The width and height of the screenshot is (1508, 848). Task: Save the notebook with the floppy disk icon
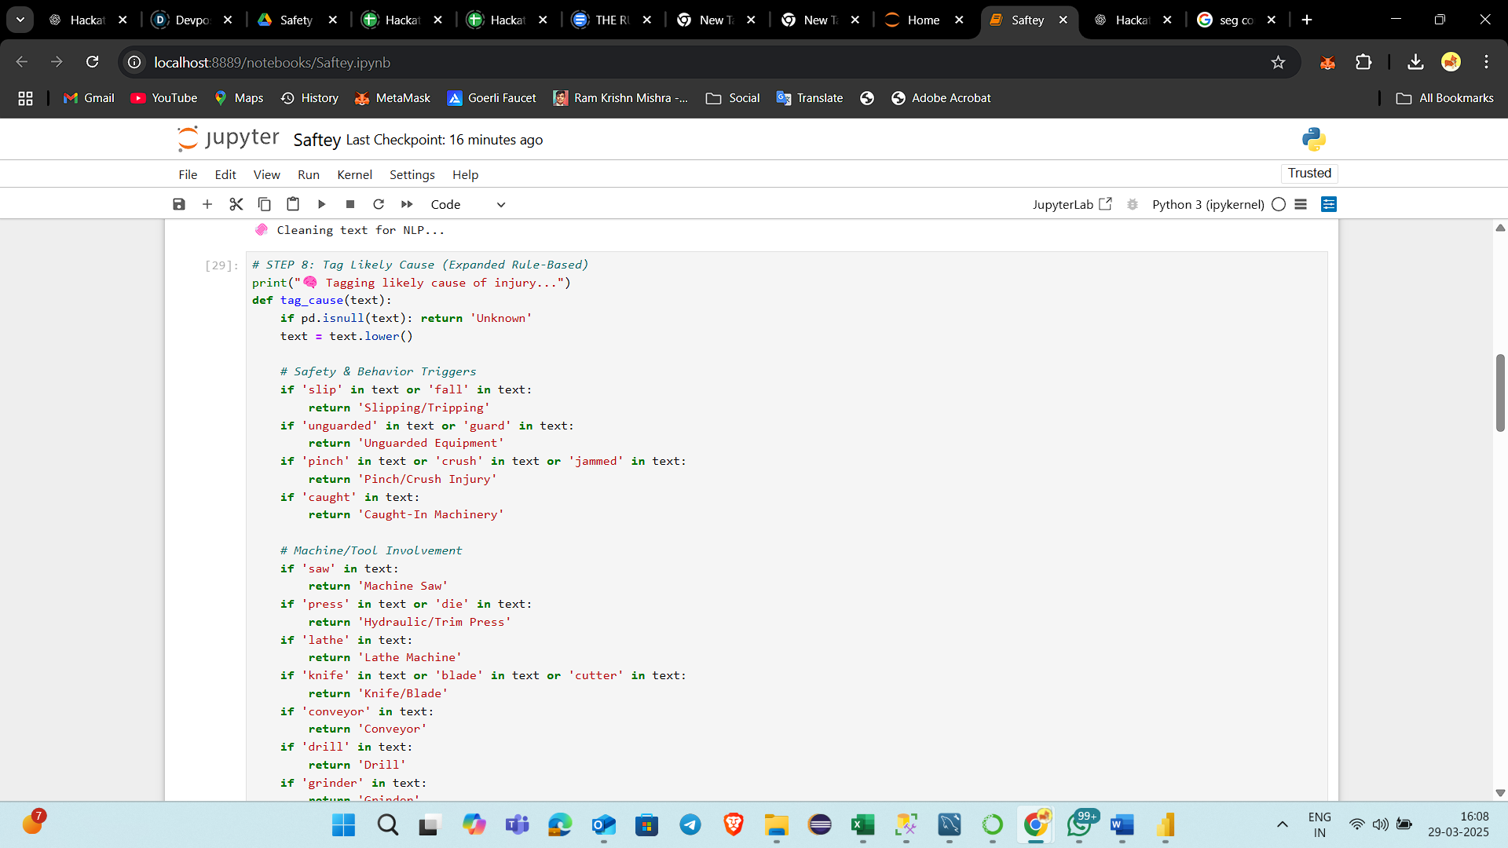[x=179, y=204]
